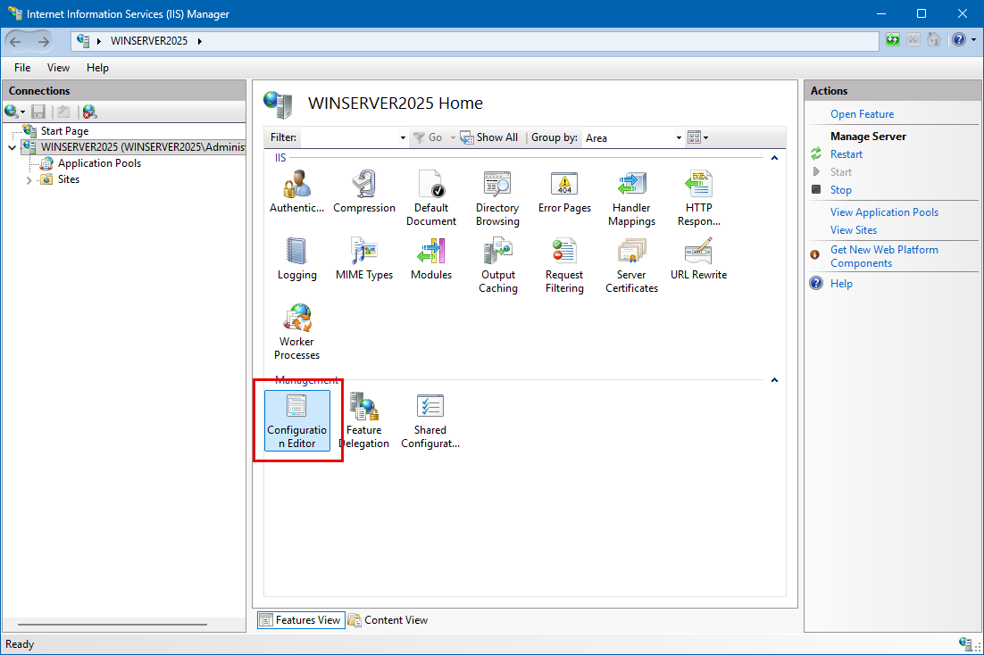Open the Authentication feature icon
This screenshot has width=984, height=655.
(296, 190)
